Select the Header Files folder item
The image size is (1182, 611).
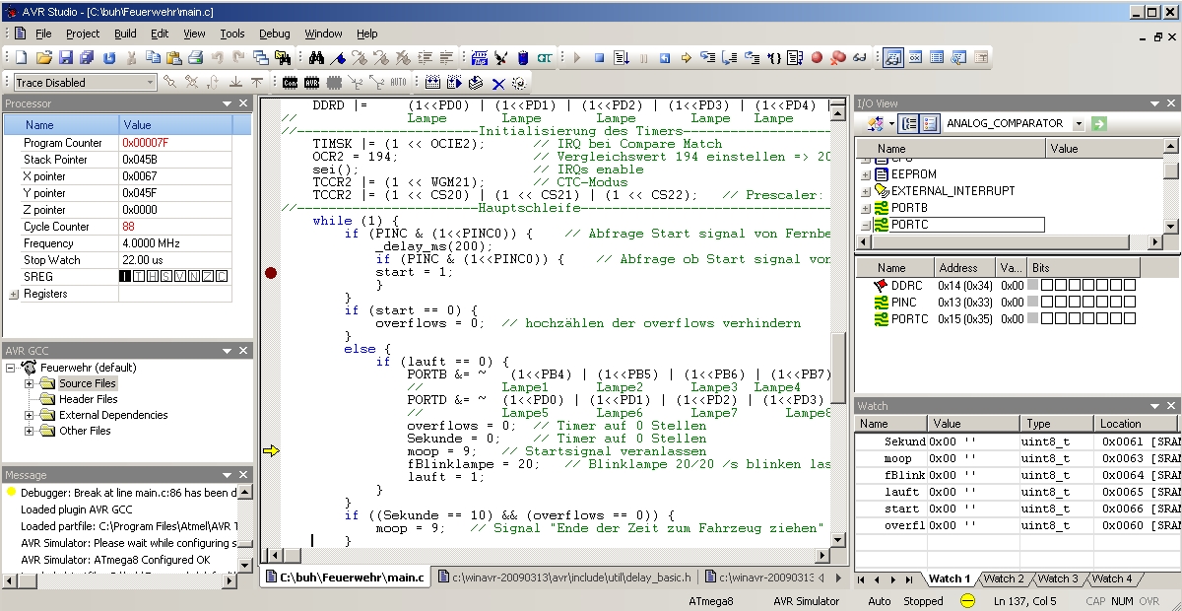click(x=88, y=399)
